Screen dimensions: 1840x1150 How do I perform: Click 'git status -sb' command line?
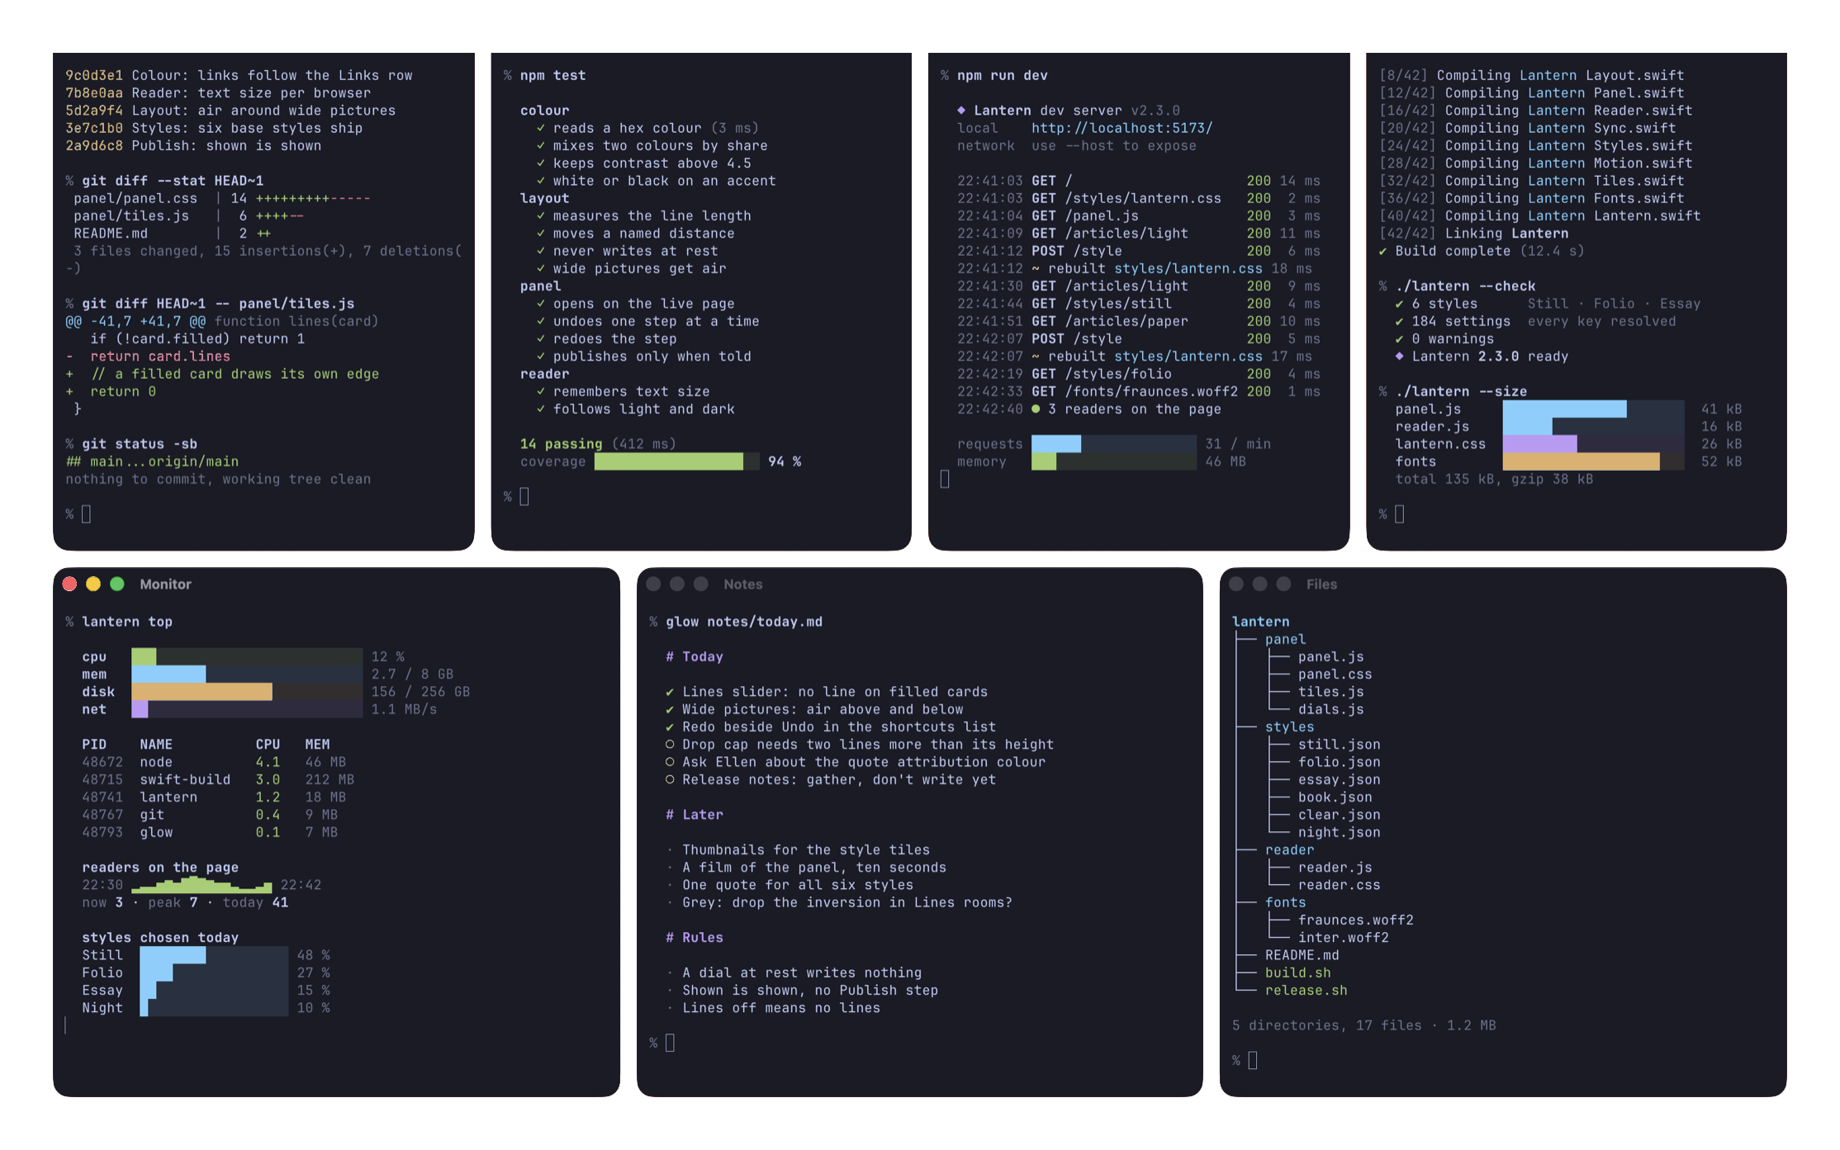(139, 444)
